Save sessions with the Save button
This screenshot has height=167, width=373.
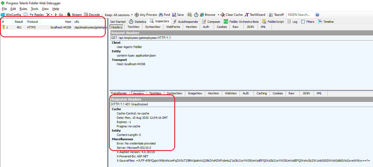(x=178, y=15)
